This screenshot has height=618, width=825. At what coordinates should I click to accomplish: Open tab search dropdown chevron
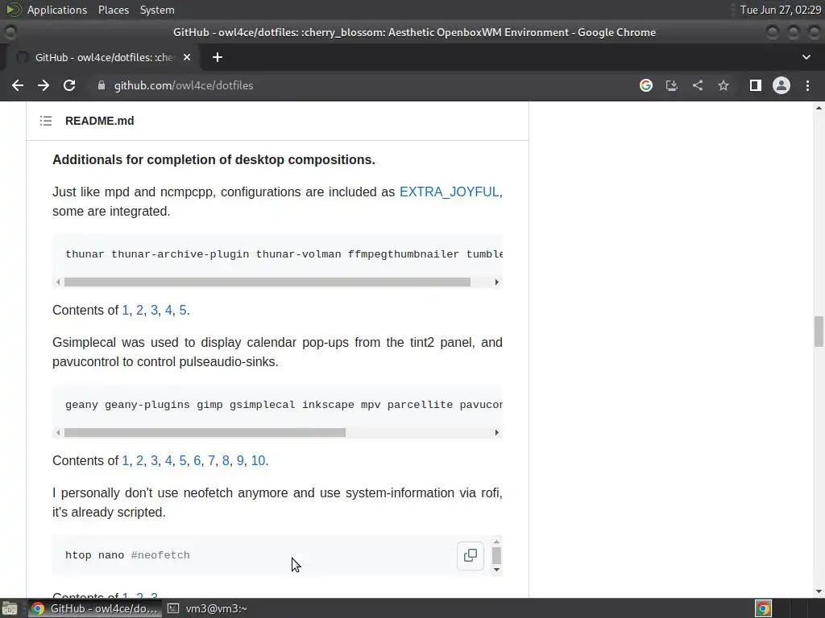click(806, 57)
